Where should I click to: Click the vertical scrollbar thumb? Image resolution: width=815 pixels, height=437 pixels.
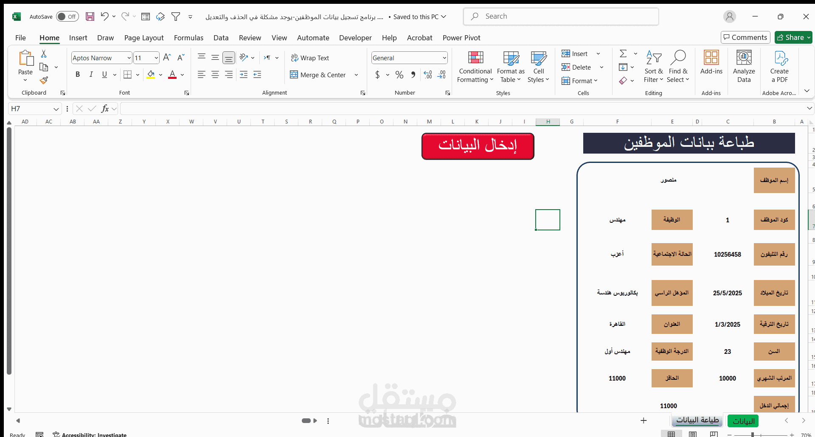(x=9, y=251)
